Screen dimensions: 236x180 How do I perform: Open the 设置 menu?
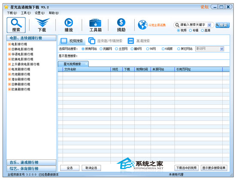click(x=39, y=13)
